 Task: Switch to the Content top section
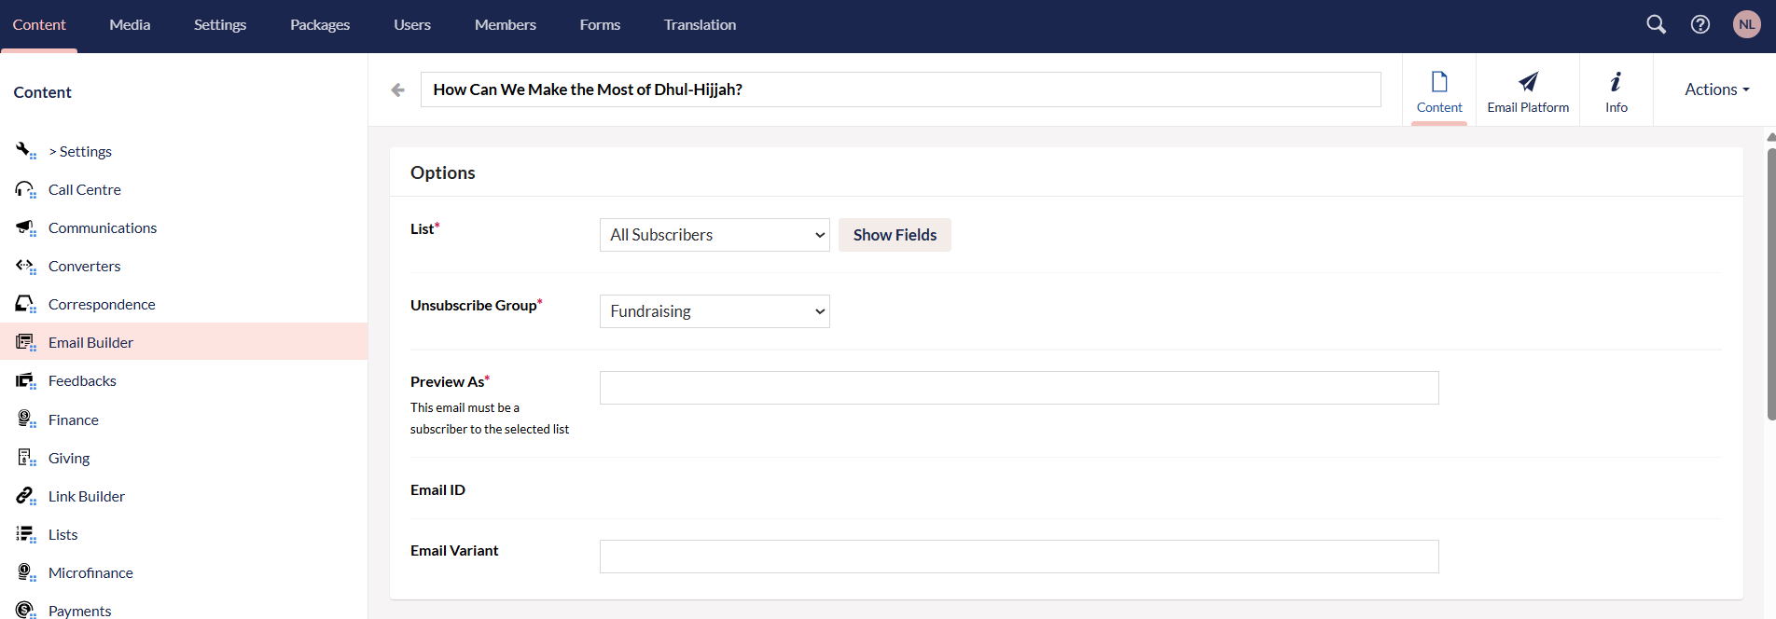coord(39,25)
